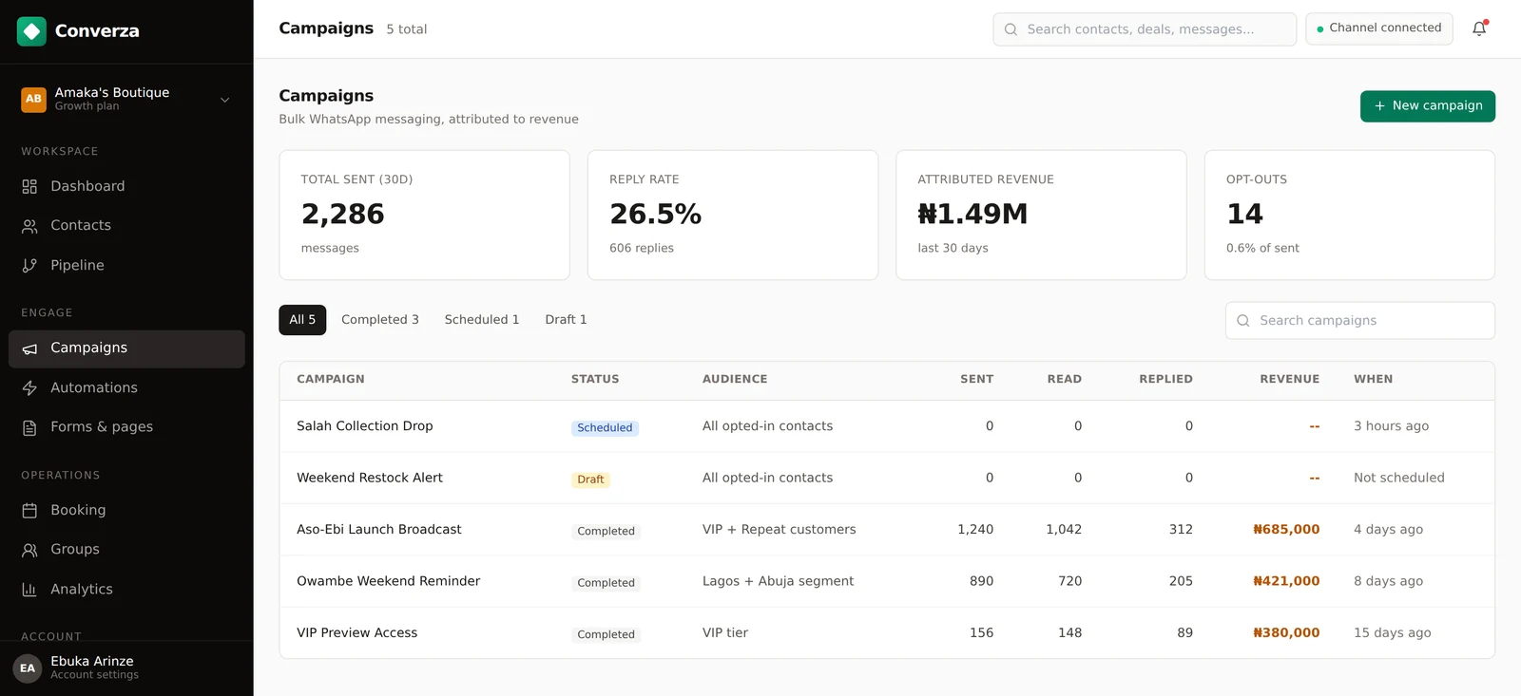
Task: Click the Contacts people icon
Action: pos(29,226)
